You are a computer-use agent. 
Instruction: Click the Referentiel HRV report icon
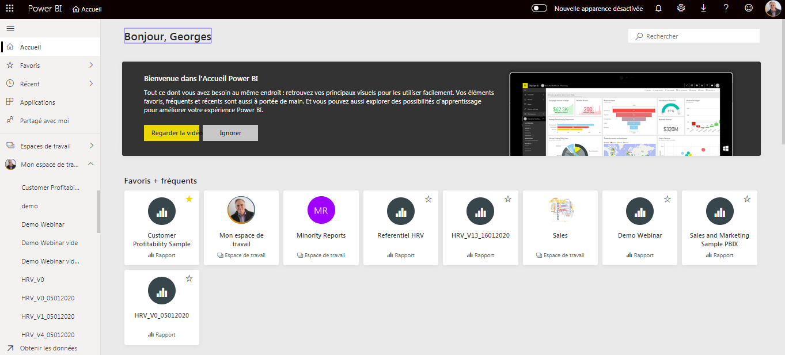401,212
